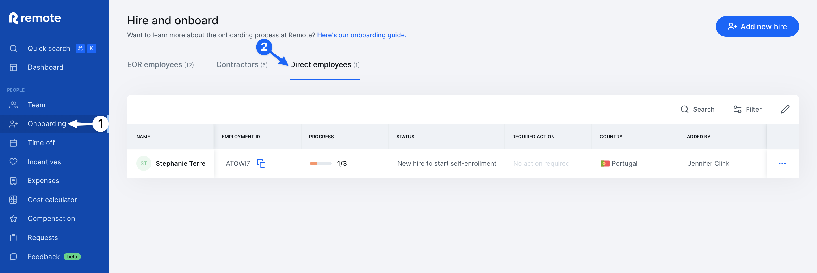The height and width of the screenshot is (273, 817).
Task: Switch to the EOR employees tab
Action: (x=160, y=64)
